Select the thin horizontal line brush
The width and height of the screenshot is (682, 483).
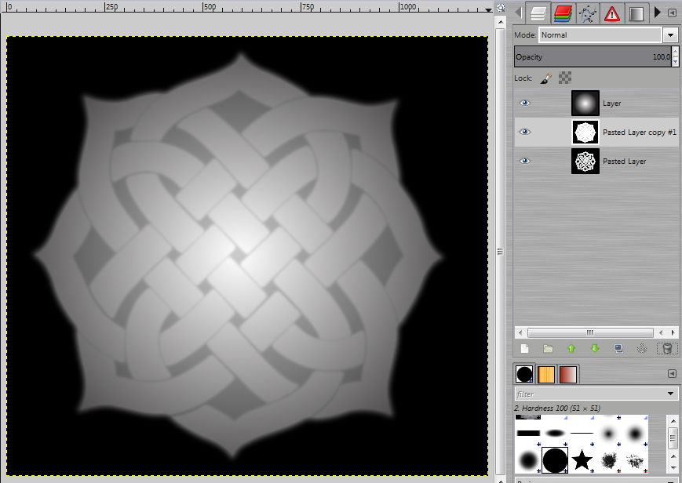582,433
